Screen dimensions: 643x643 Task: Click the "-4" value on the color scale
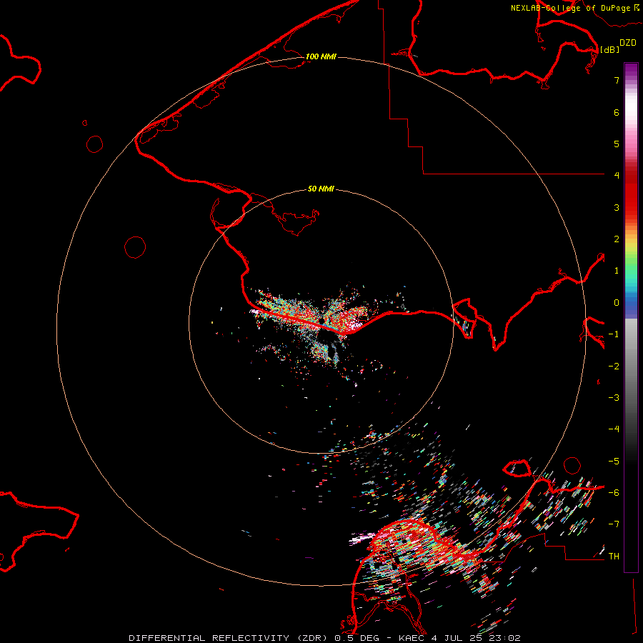click(614, 429)
